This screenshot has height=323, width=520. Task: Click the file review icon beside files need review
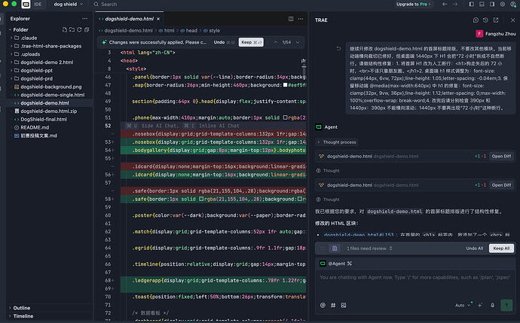[335, 248]
